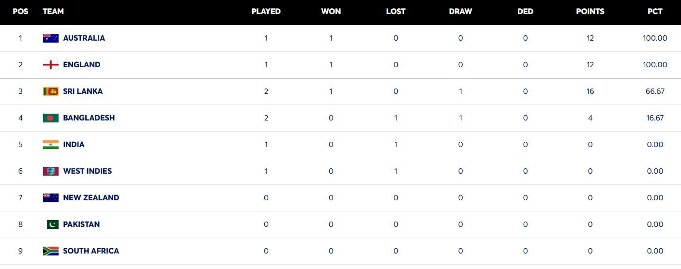Click the PLAYED column header

(266, 12)
